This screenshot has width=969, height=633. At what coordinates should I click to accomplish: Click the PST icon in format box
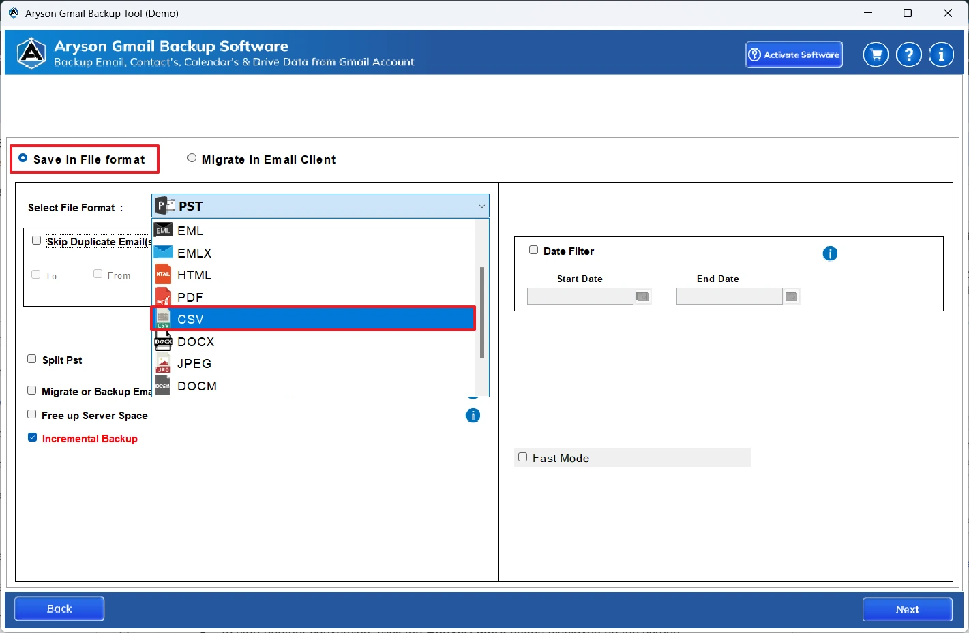tap(164, 206)
